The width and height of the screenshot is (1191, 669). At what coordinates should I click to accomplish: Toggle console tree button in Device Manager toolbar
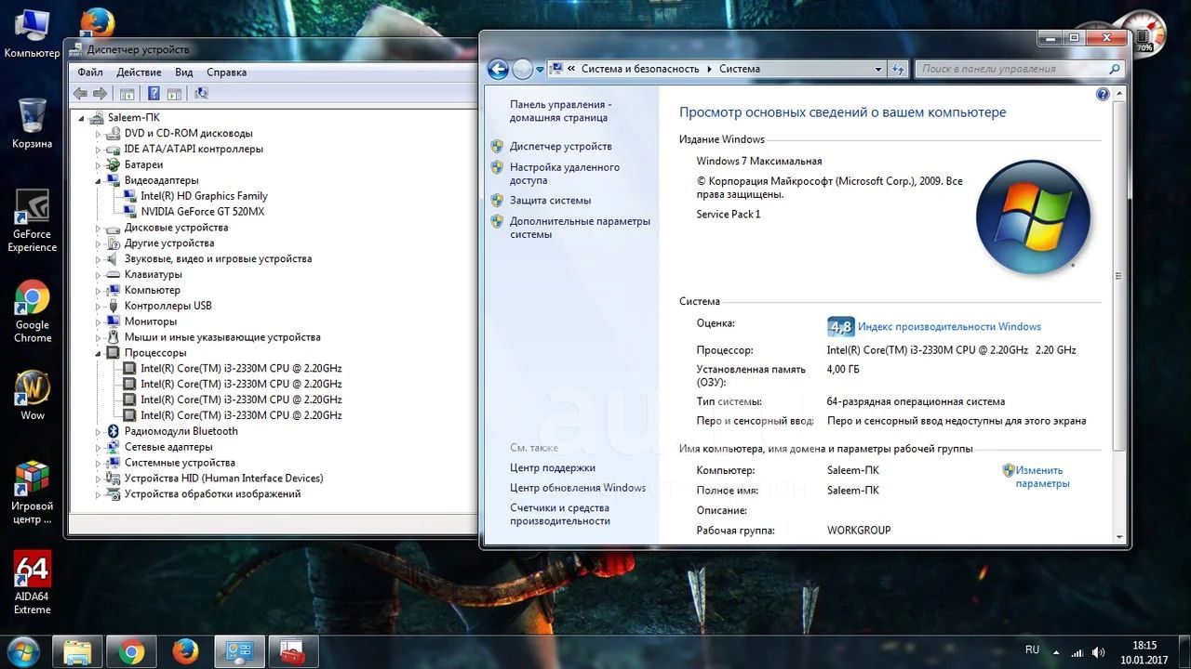coord(127,94)
